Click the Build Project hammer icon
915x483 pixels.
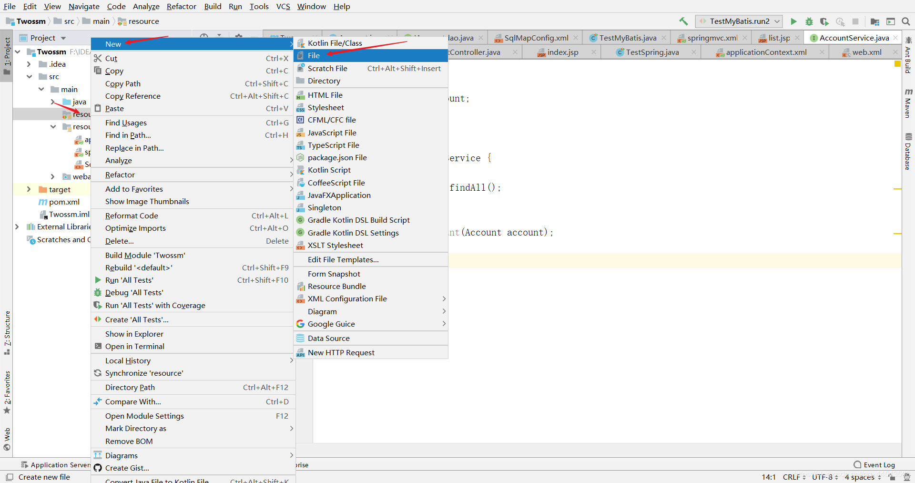click(x=683, y=21)
